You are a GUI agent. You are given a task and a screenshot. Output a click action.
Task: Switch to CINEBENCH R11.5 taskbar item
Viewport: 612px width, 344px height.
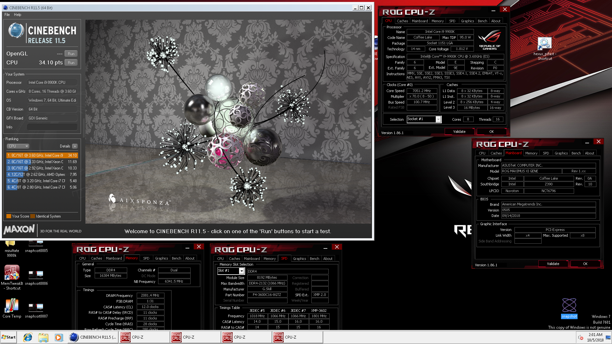pyautogui.click(x=93, y=337)
